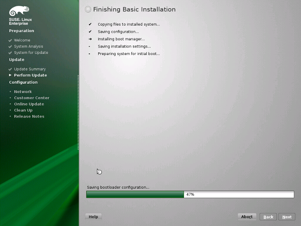Click the arrow beside Installing boot manager
Screen dimensions: 301x226
pos(90,39)
